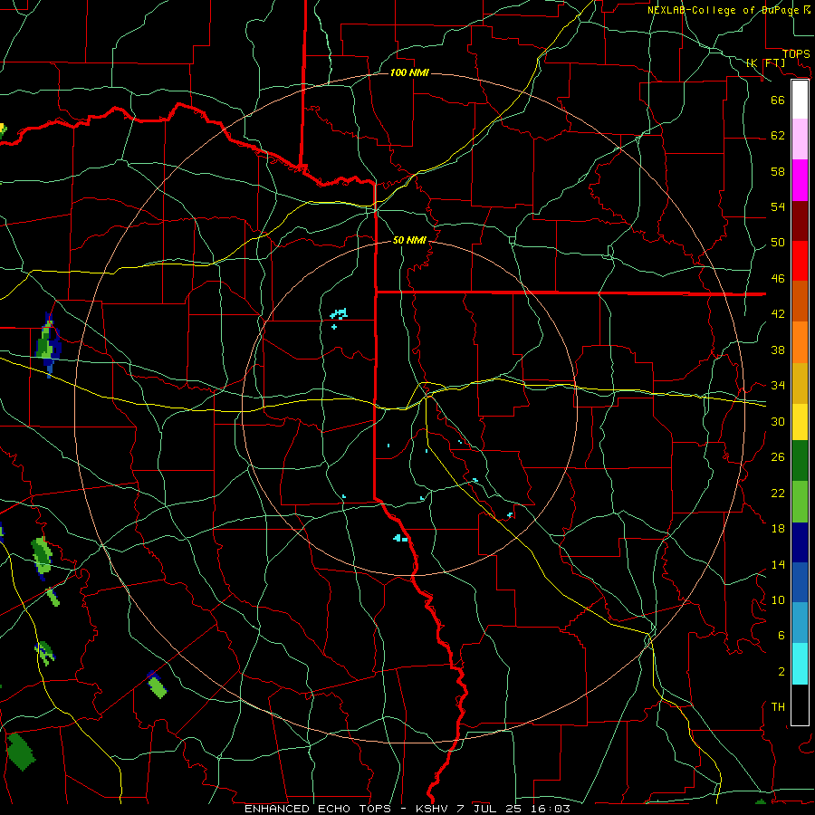Click the '38' legend value
815x815 pixels.
778,350
